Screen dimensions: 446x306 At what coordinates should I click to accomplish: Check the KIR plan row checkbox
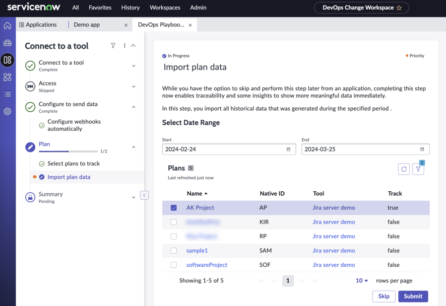[x=174, y=222]
